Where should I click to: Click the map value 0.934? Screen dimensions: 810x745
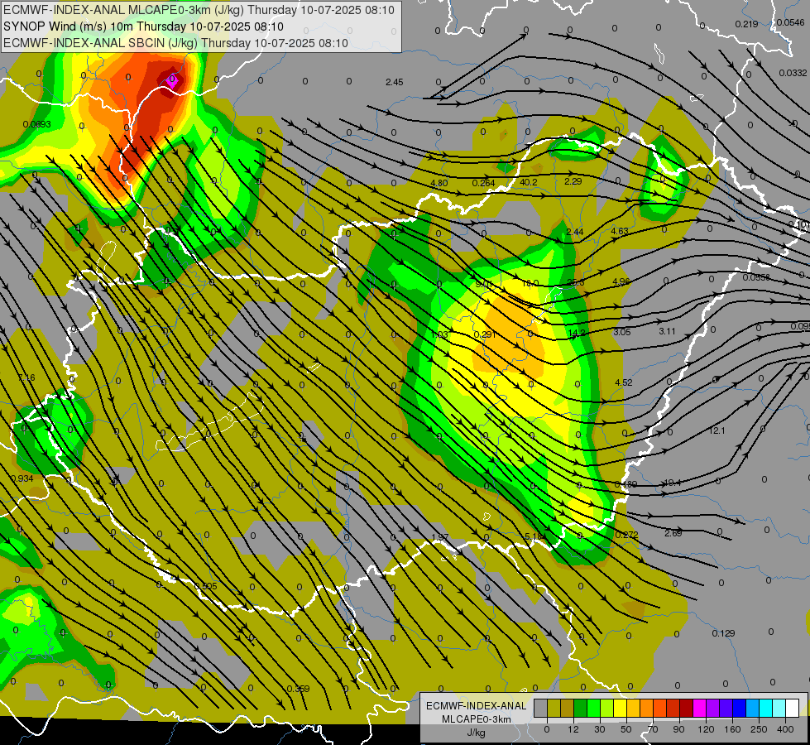[x=22, y=478]
